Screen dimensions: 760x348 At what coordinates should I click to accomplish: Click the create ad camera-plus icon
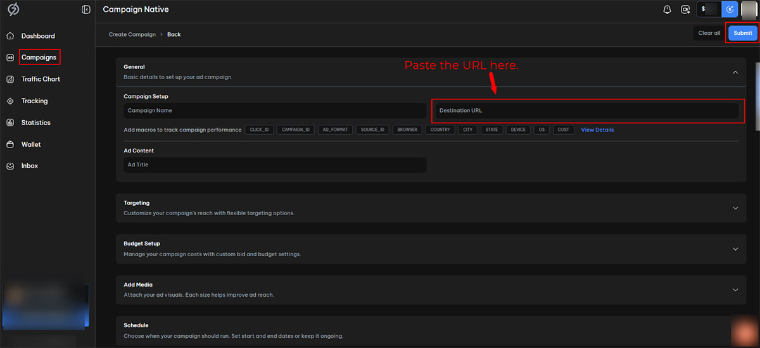pyautogui.click(x=685, y=9)
